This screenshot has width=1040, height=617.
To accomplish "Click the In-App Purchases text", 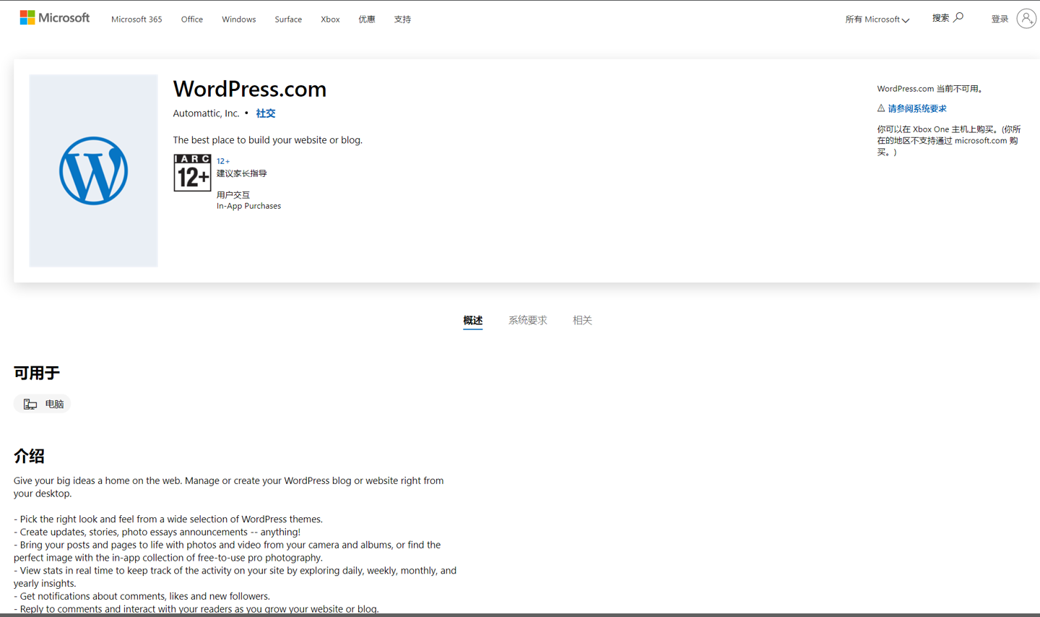I will (x=248, y=206).
